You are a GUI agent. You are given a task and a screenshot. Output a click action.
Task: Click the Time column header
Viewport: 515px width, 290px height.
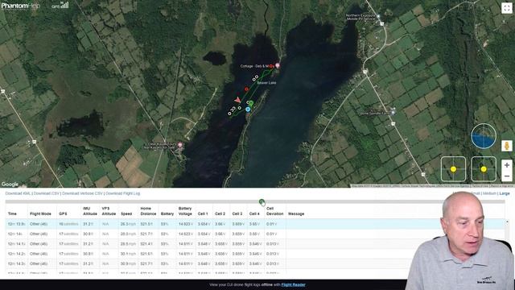tap(12, 213)
